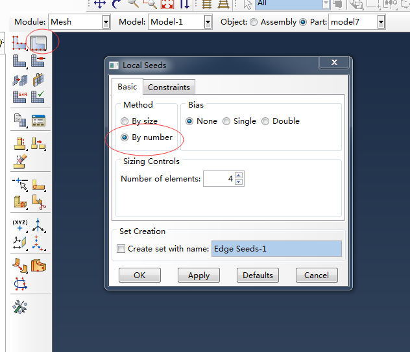Click the Defaults button

[258, 275]
